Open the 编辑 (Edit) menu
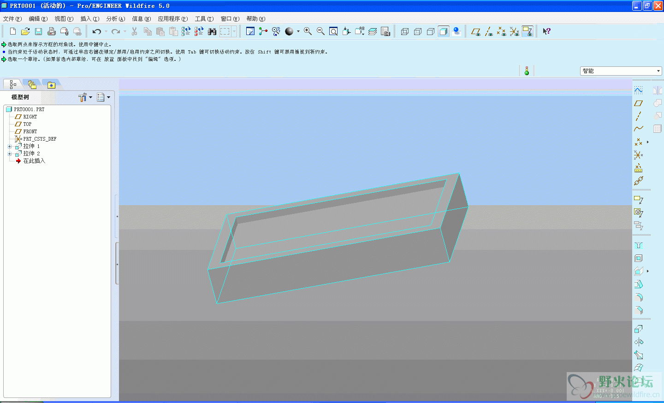This screenshot has width=664, height=403. [x=38, y=19]
